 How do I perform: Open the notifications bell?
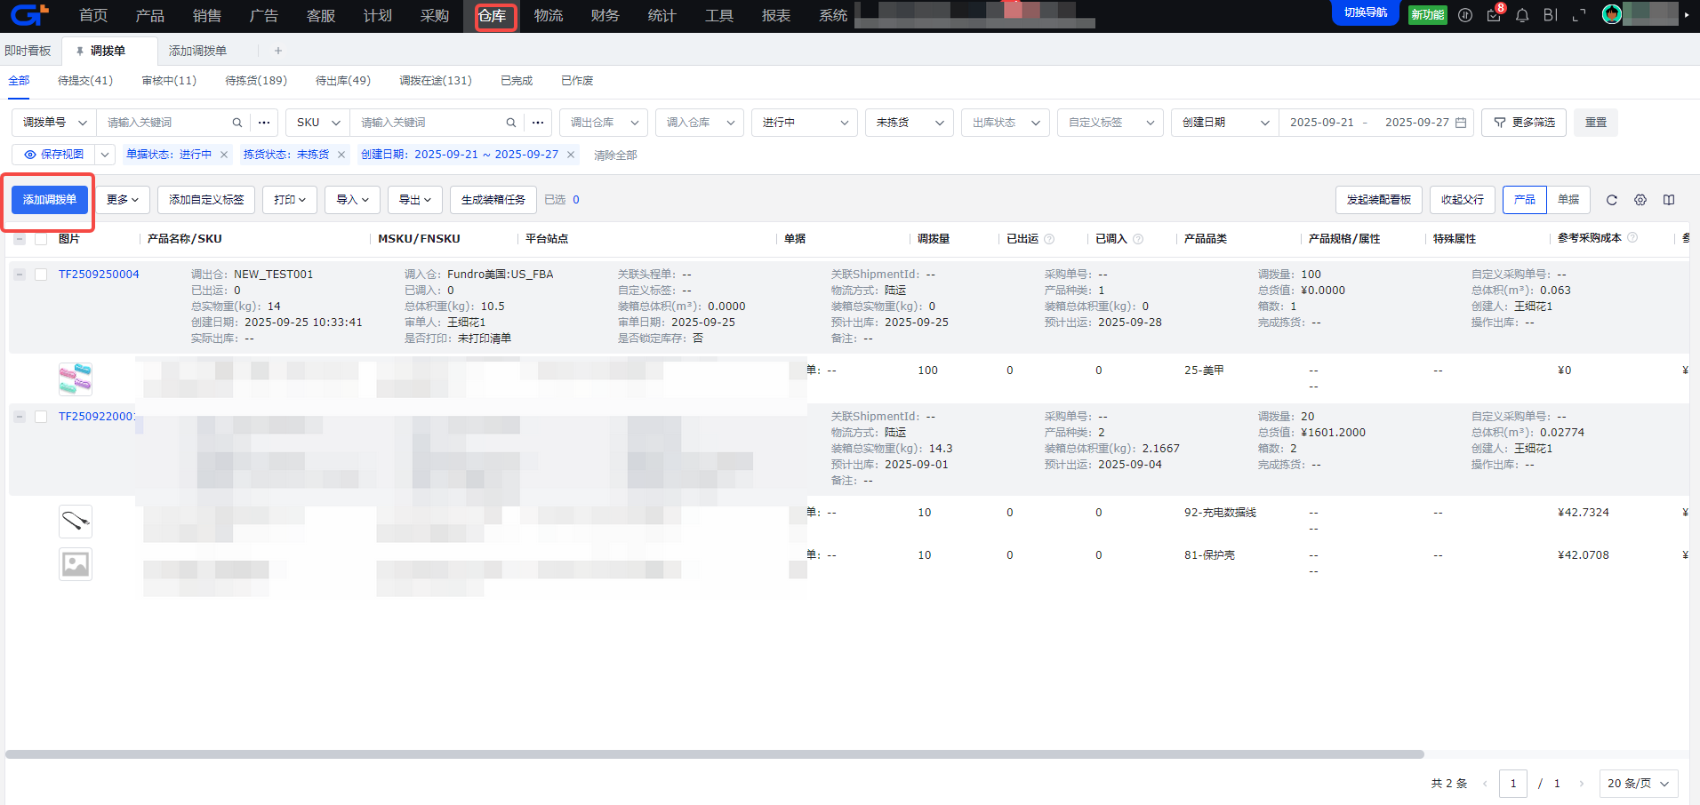tap(1522, 15)
